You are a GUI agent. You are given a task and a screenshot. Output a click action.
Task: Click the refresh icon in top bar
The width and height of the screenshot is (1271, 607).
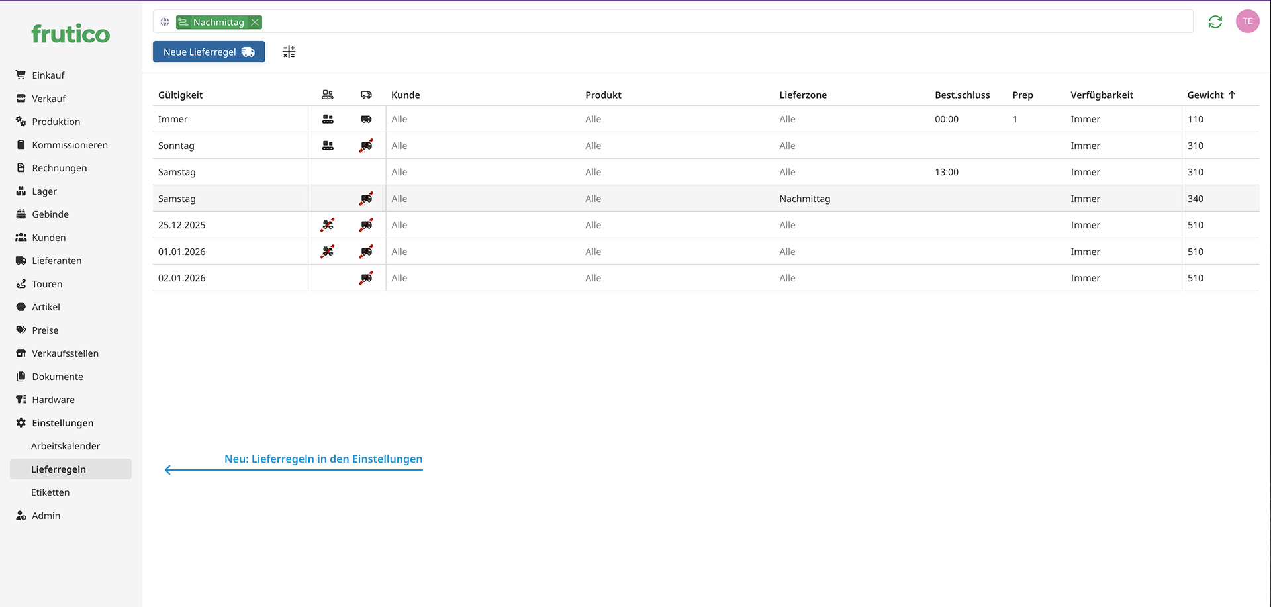1215,22
